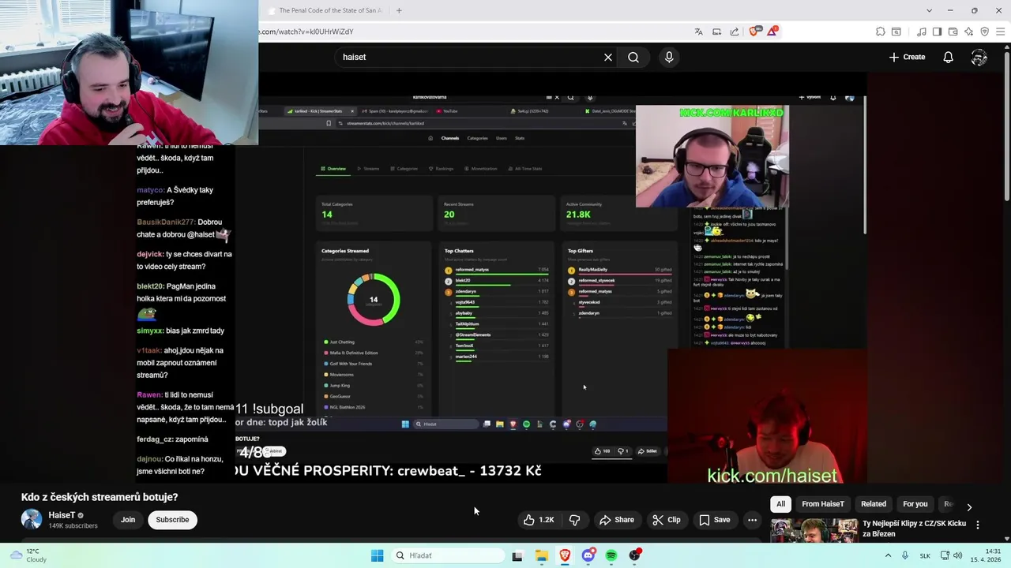Click the address bar URL
Viewport: 1011px width, 568px height.
coord(306,32)
